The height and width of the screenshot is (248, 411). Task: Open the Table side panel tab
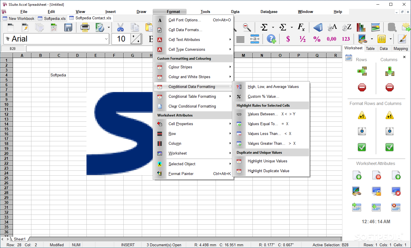point(370,48)
